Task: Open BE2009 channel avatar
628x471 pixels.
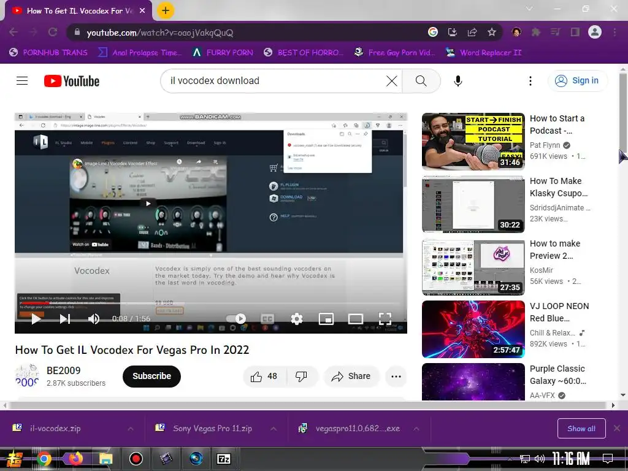Action: click(x=27, y=375)
